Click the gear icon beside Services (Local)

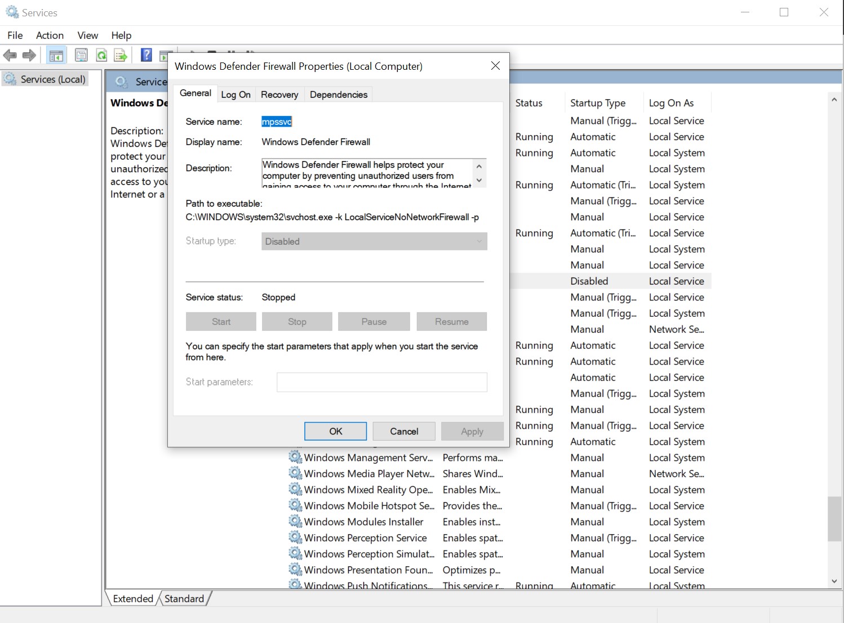pos(10,79)
